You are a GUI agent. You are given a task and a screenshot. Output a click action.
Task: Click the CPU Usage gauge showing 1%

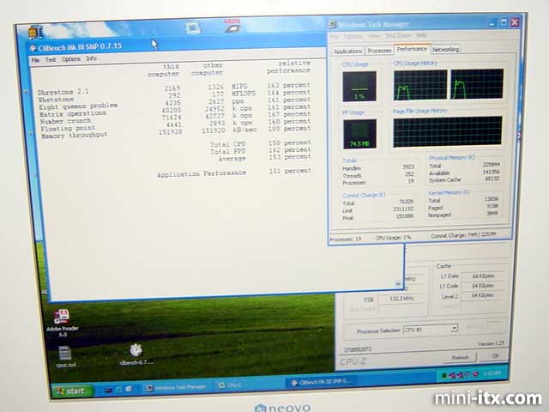359,86
